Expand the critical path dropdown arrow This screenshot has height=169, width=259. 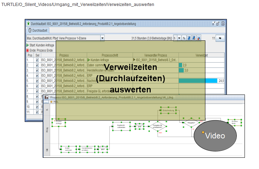tap(102, 38)
